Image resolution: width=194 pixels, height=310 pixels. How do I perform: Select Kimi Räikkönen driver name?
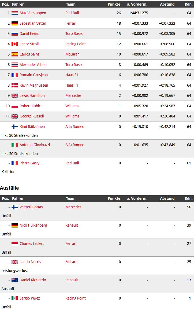[x=32, y=127]
